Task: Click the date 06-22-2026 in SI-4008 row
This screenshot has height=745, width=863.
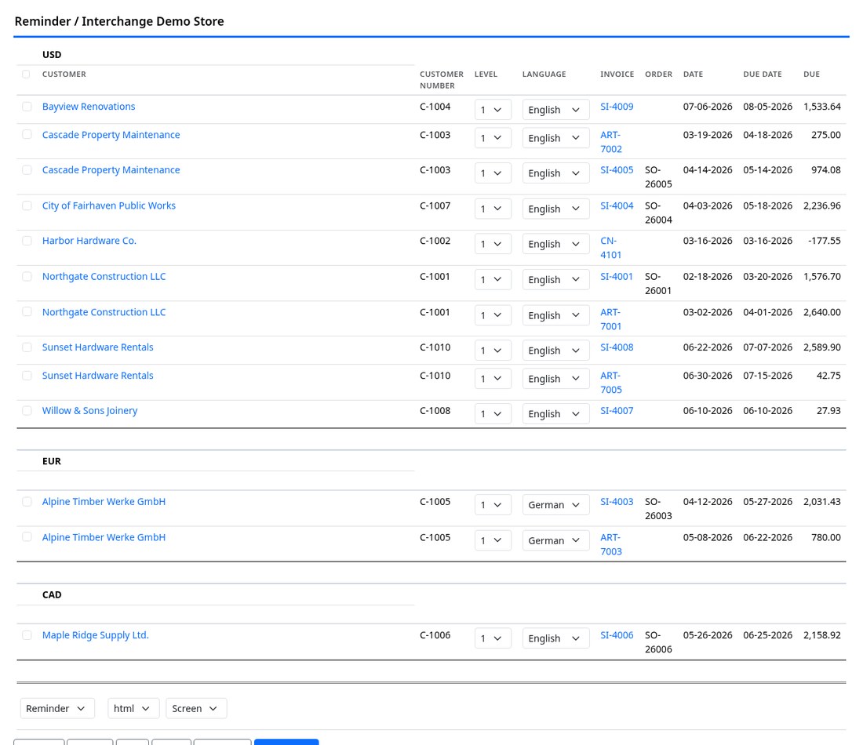Action: click(707, 347)
